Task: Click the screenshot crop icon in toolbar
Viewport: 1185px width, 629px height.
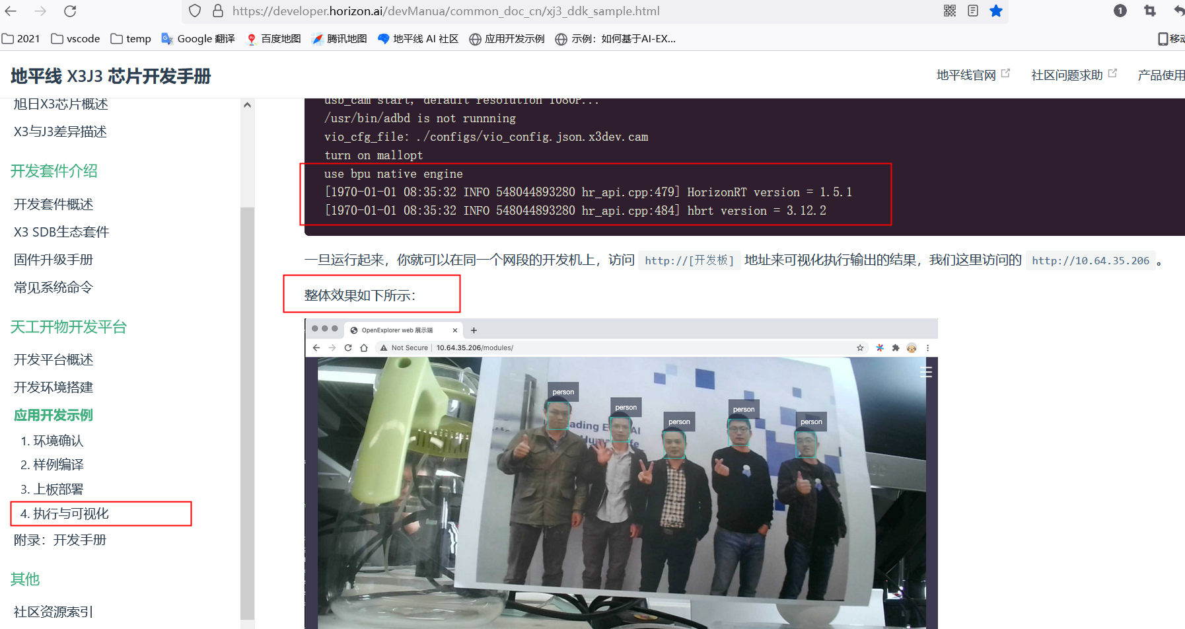Action: 1150,11
